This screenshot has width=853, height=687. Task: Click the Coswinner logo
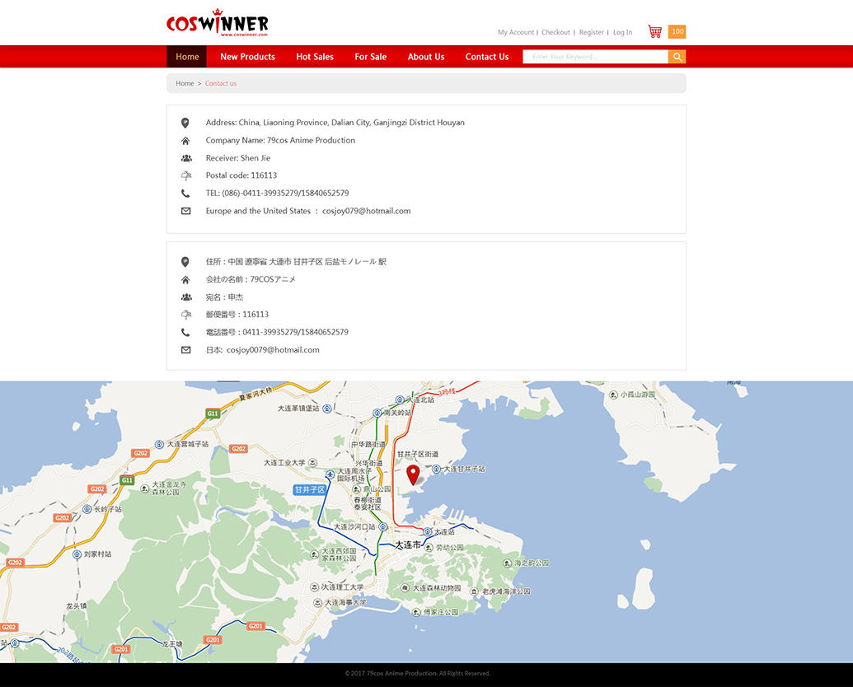pos(218,24)
